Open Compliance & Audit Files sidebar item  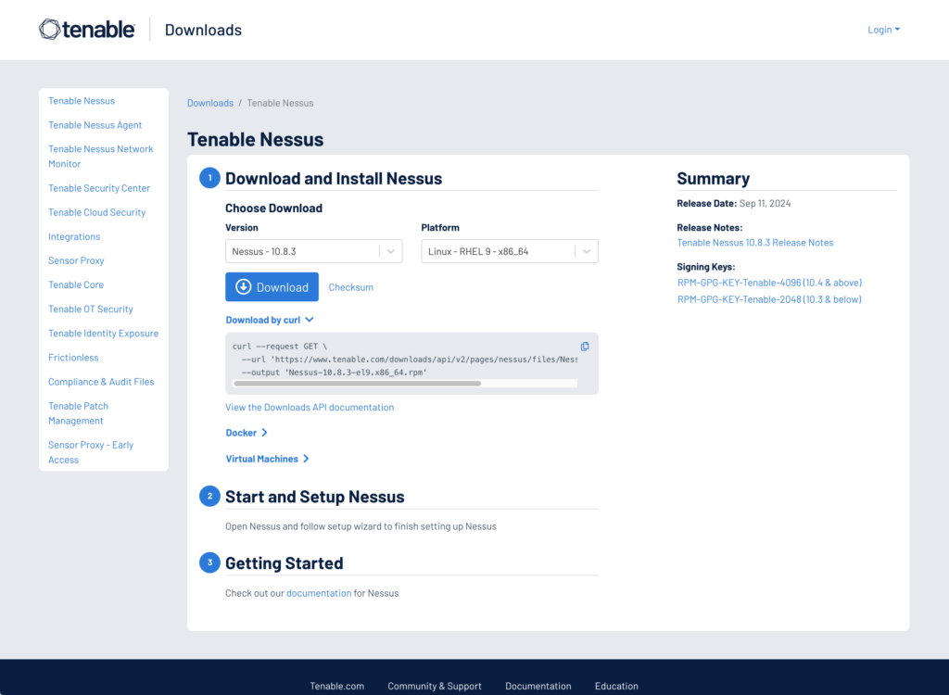(x=101, y=382)
